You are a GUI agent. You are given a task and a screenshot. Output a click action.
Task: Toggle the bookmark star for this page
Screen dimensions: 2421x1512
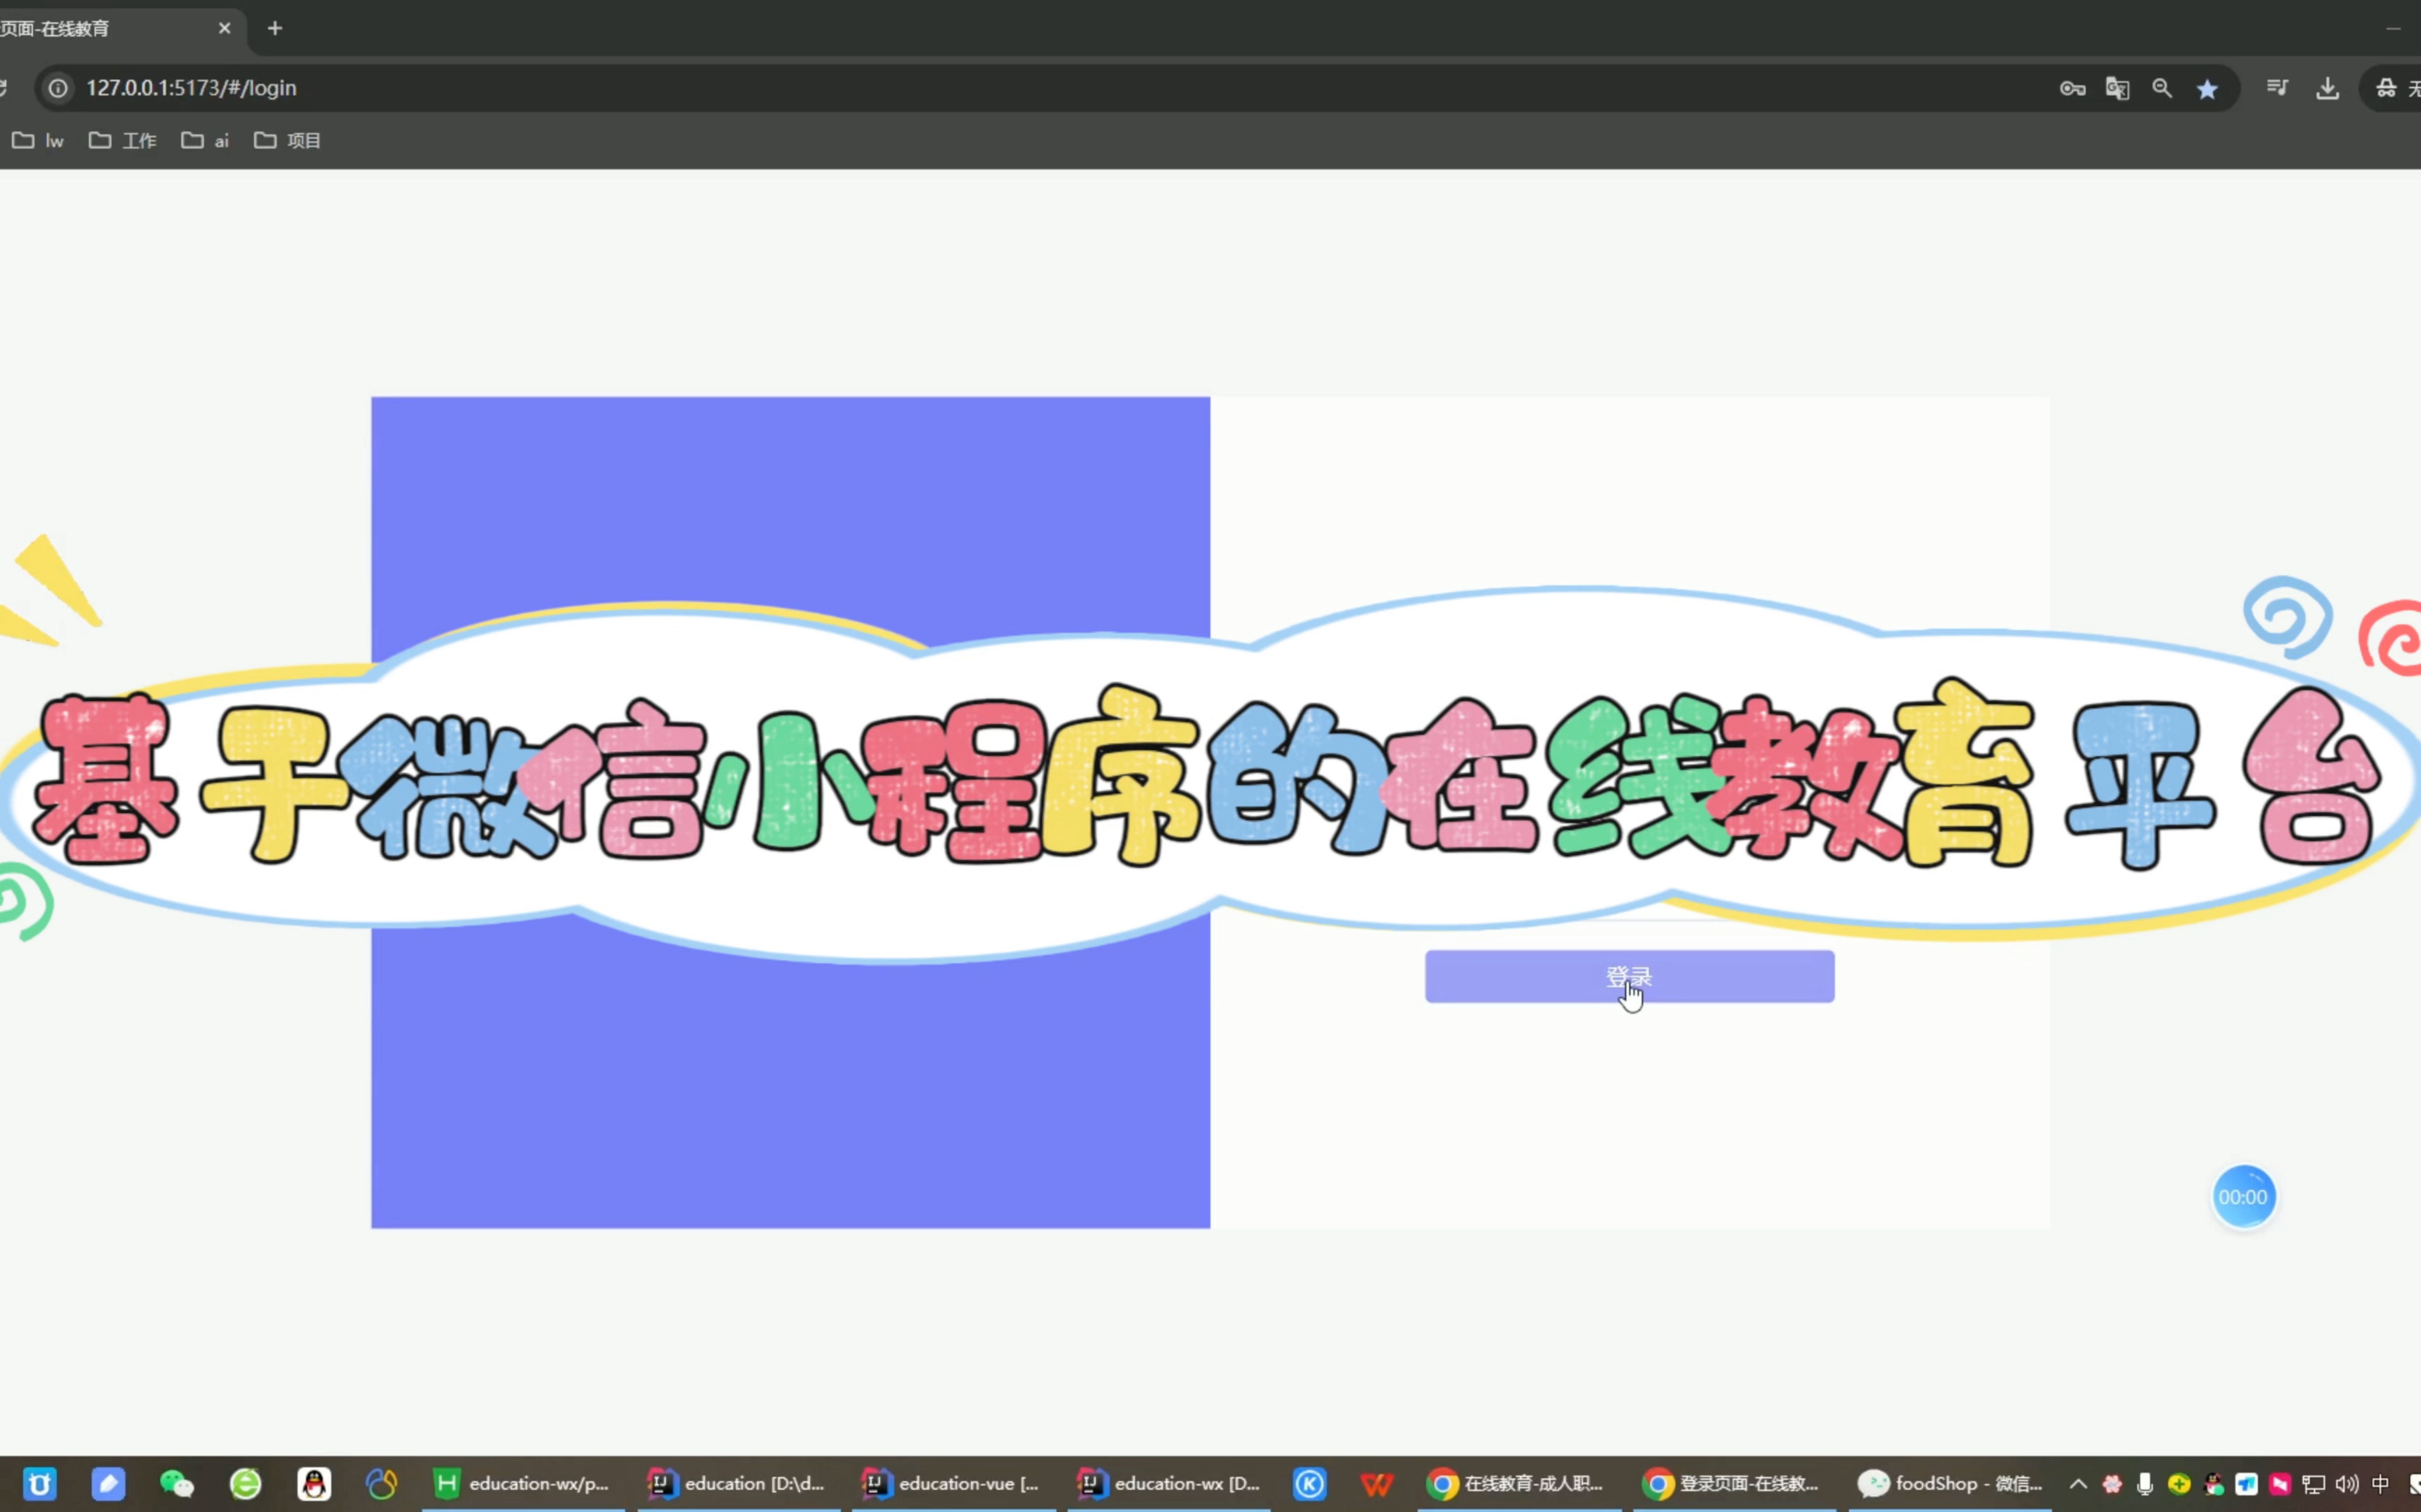point(2207,89)
